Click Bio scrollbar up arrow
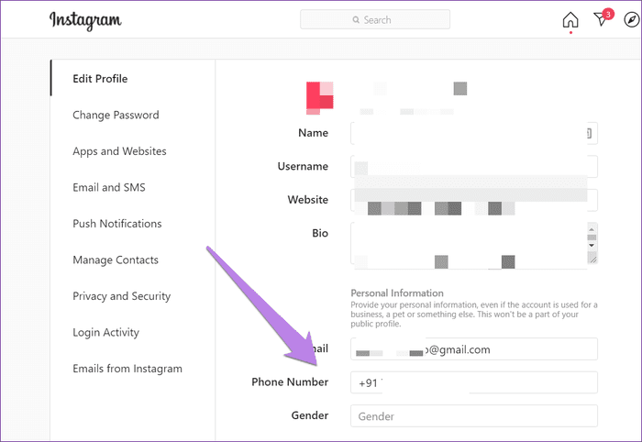The height and width of the screenshot is (442, 642). pos(592,229)
